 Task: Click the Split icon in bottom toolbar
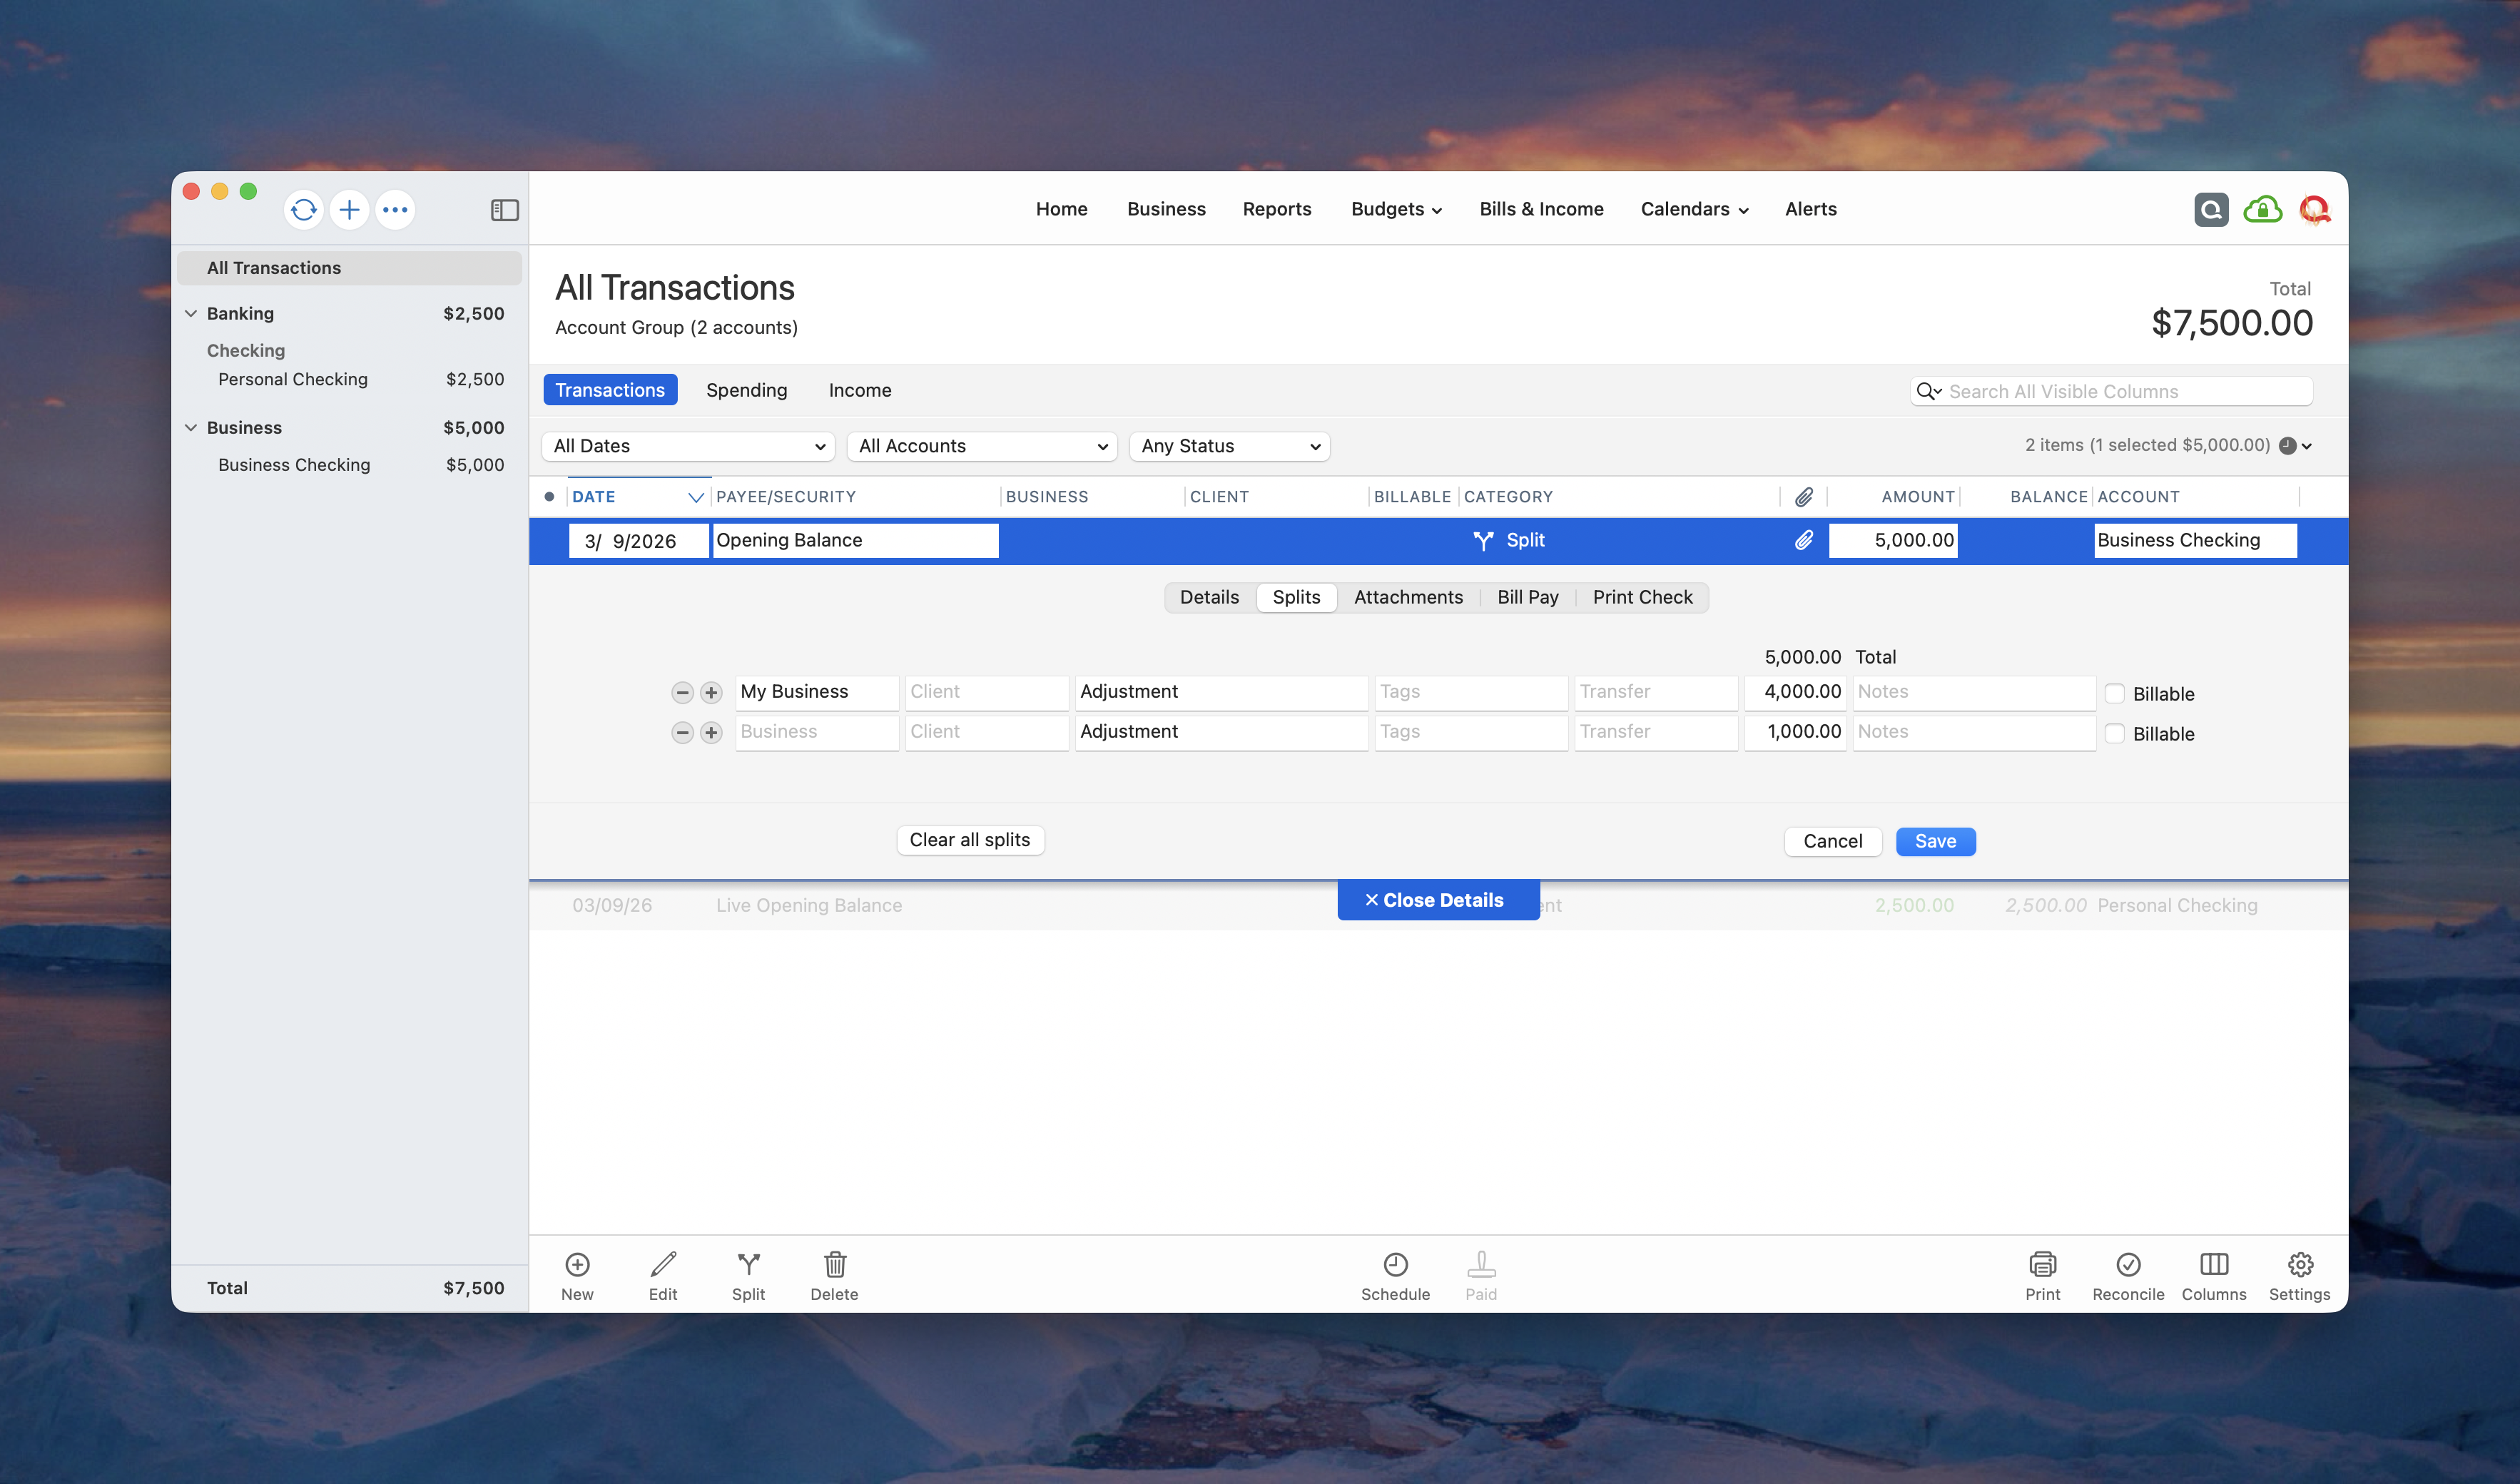point(748,1265)
